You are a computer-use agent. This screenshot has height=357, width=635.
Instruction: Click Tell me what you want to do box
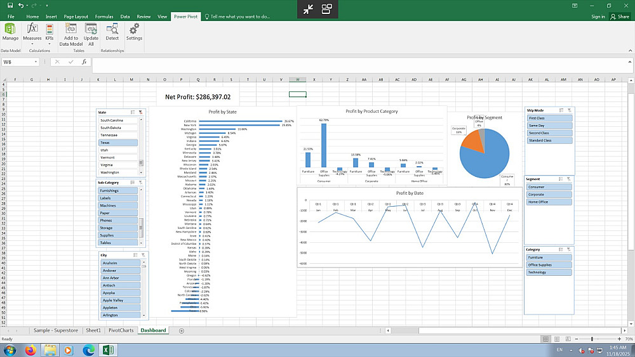pos(237,16)
